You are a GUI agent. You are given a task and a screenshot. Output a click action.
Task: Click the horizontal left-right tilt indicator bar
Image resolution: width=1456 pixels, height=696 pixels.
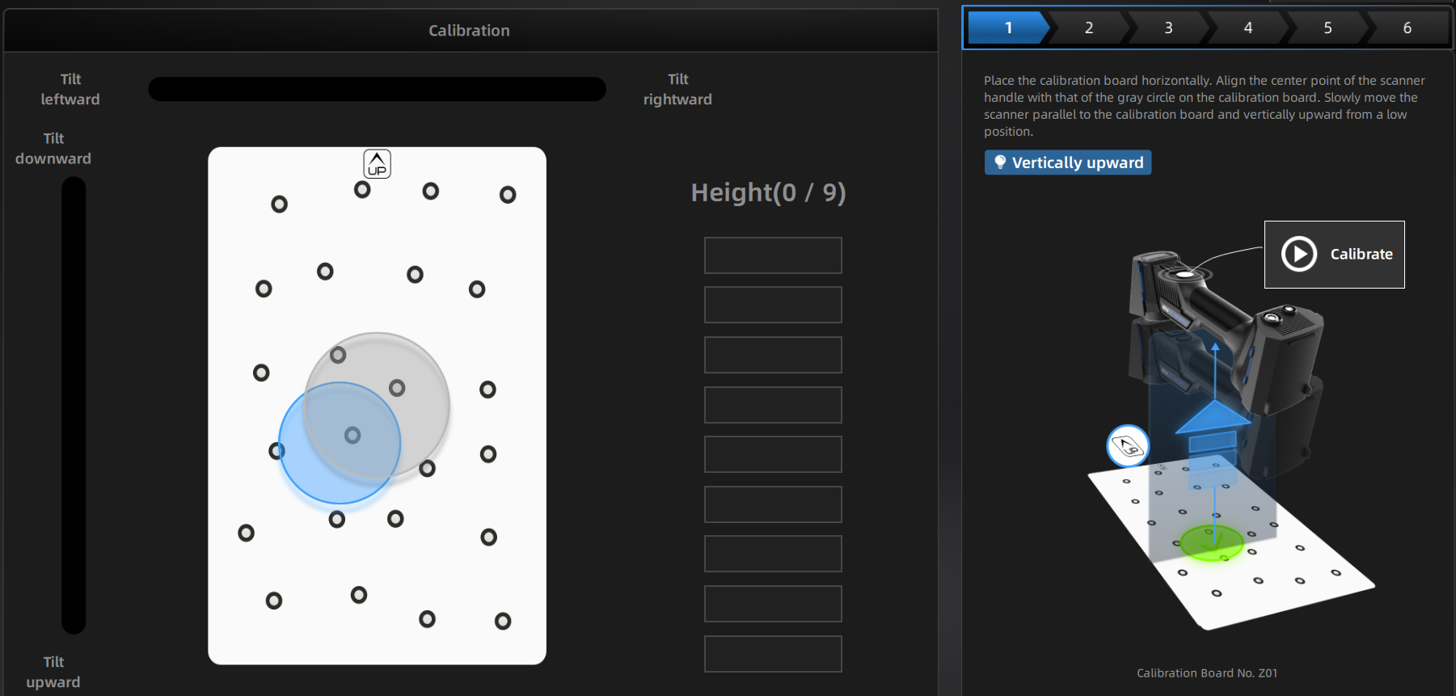point(377,89)
